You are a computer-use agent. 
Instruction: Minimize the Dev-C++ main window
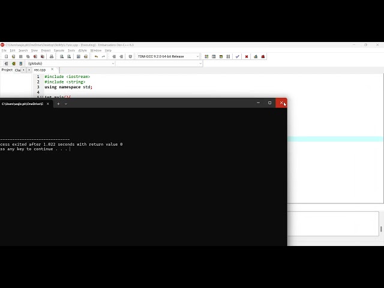pyautogui.click(x=354, y=45)
